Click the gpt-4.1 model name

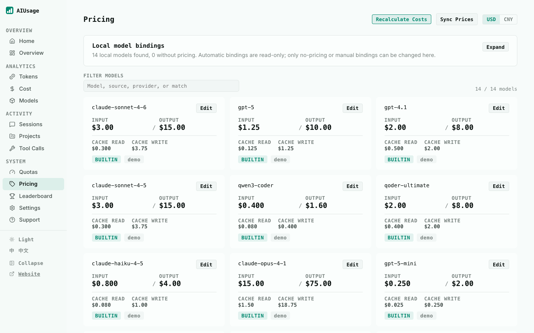coord(396,107)
